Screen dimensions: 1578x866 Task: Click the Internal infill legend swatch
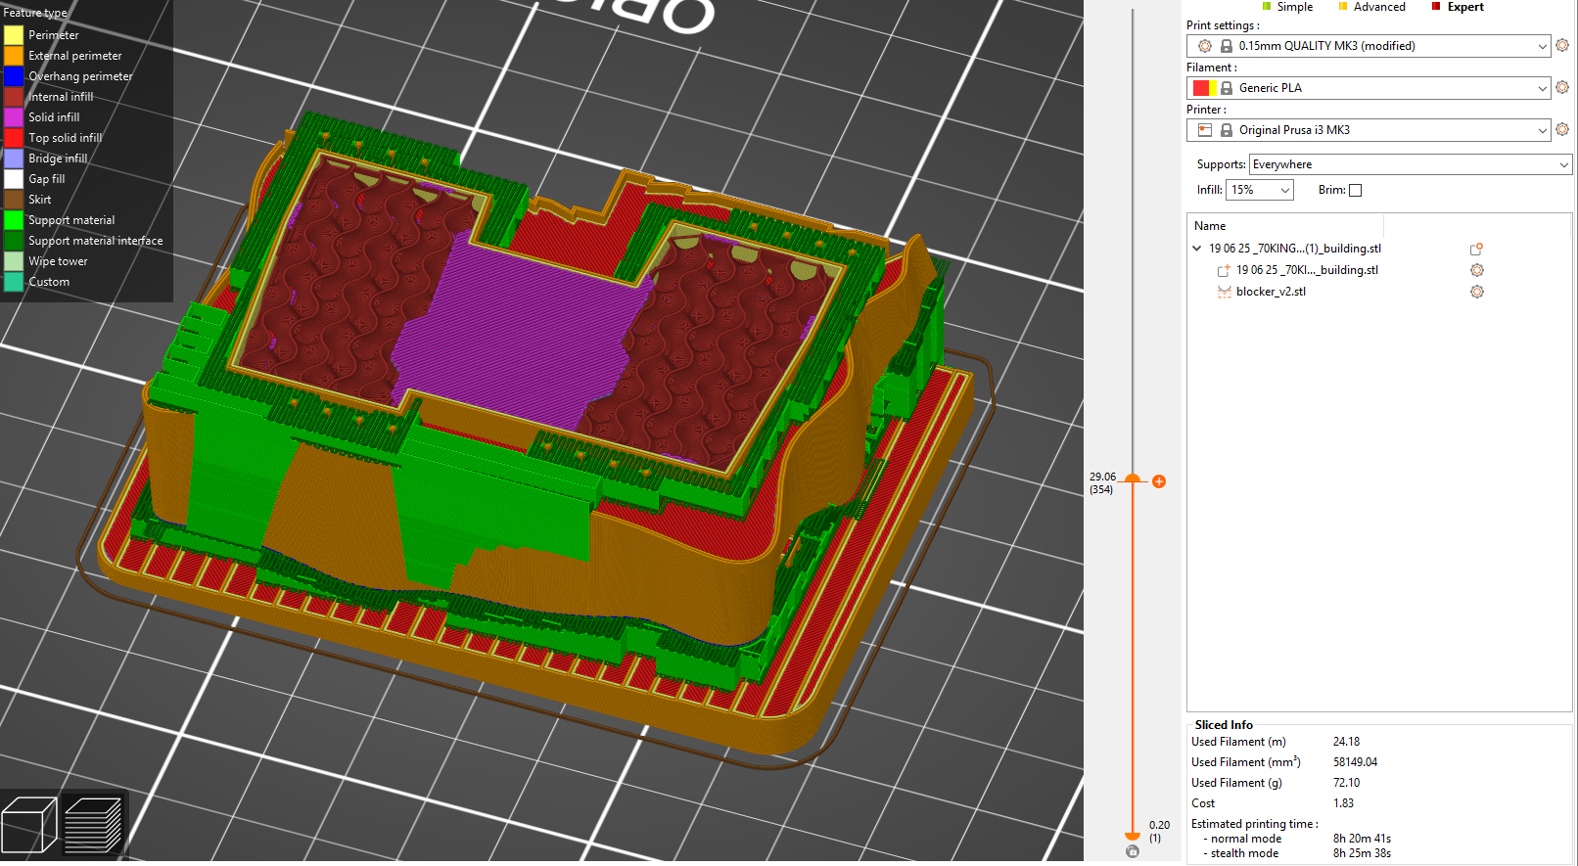point(14,97)
